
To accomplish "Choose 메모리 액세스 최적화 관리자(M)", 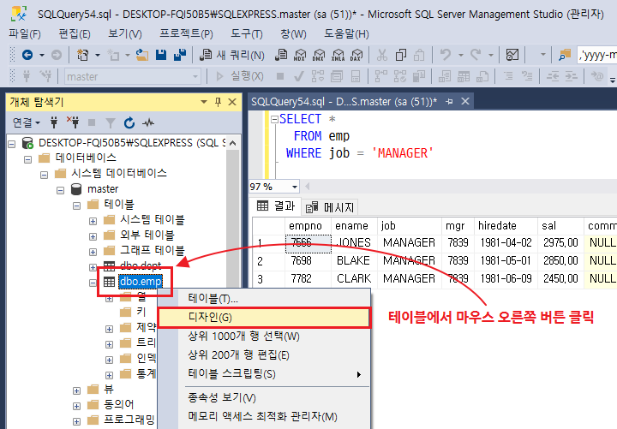I will coord(264,416).
